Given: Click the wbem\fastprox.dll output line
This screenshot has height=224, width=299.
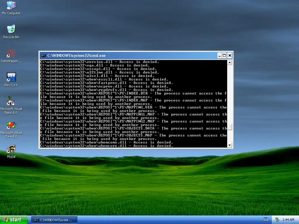Looking at the screenshot, I should coord(107,83).
